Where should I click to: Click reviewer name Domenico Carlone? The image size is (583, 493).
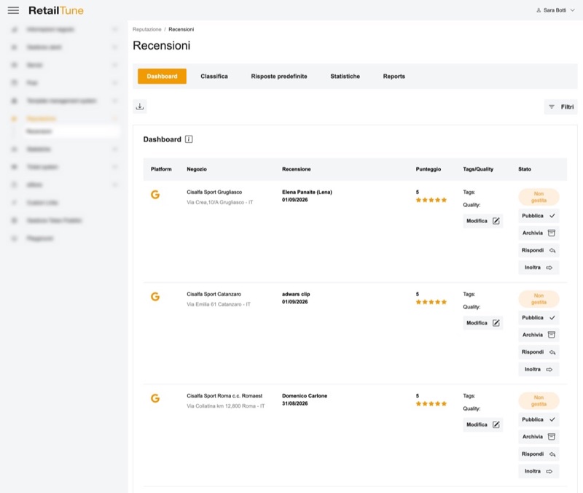point(305,396)
